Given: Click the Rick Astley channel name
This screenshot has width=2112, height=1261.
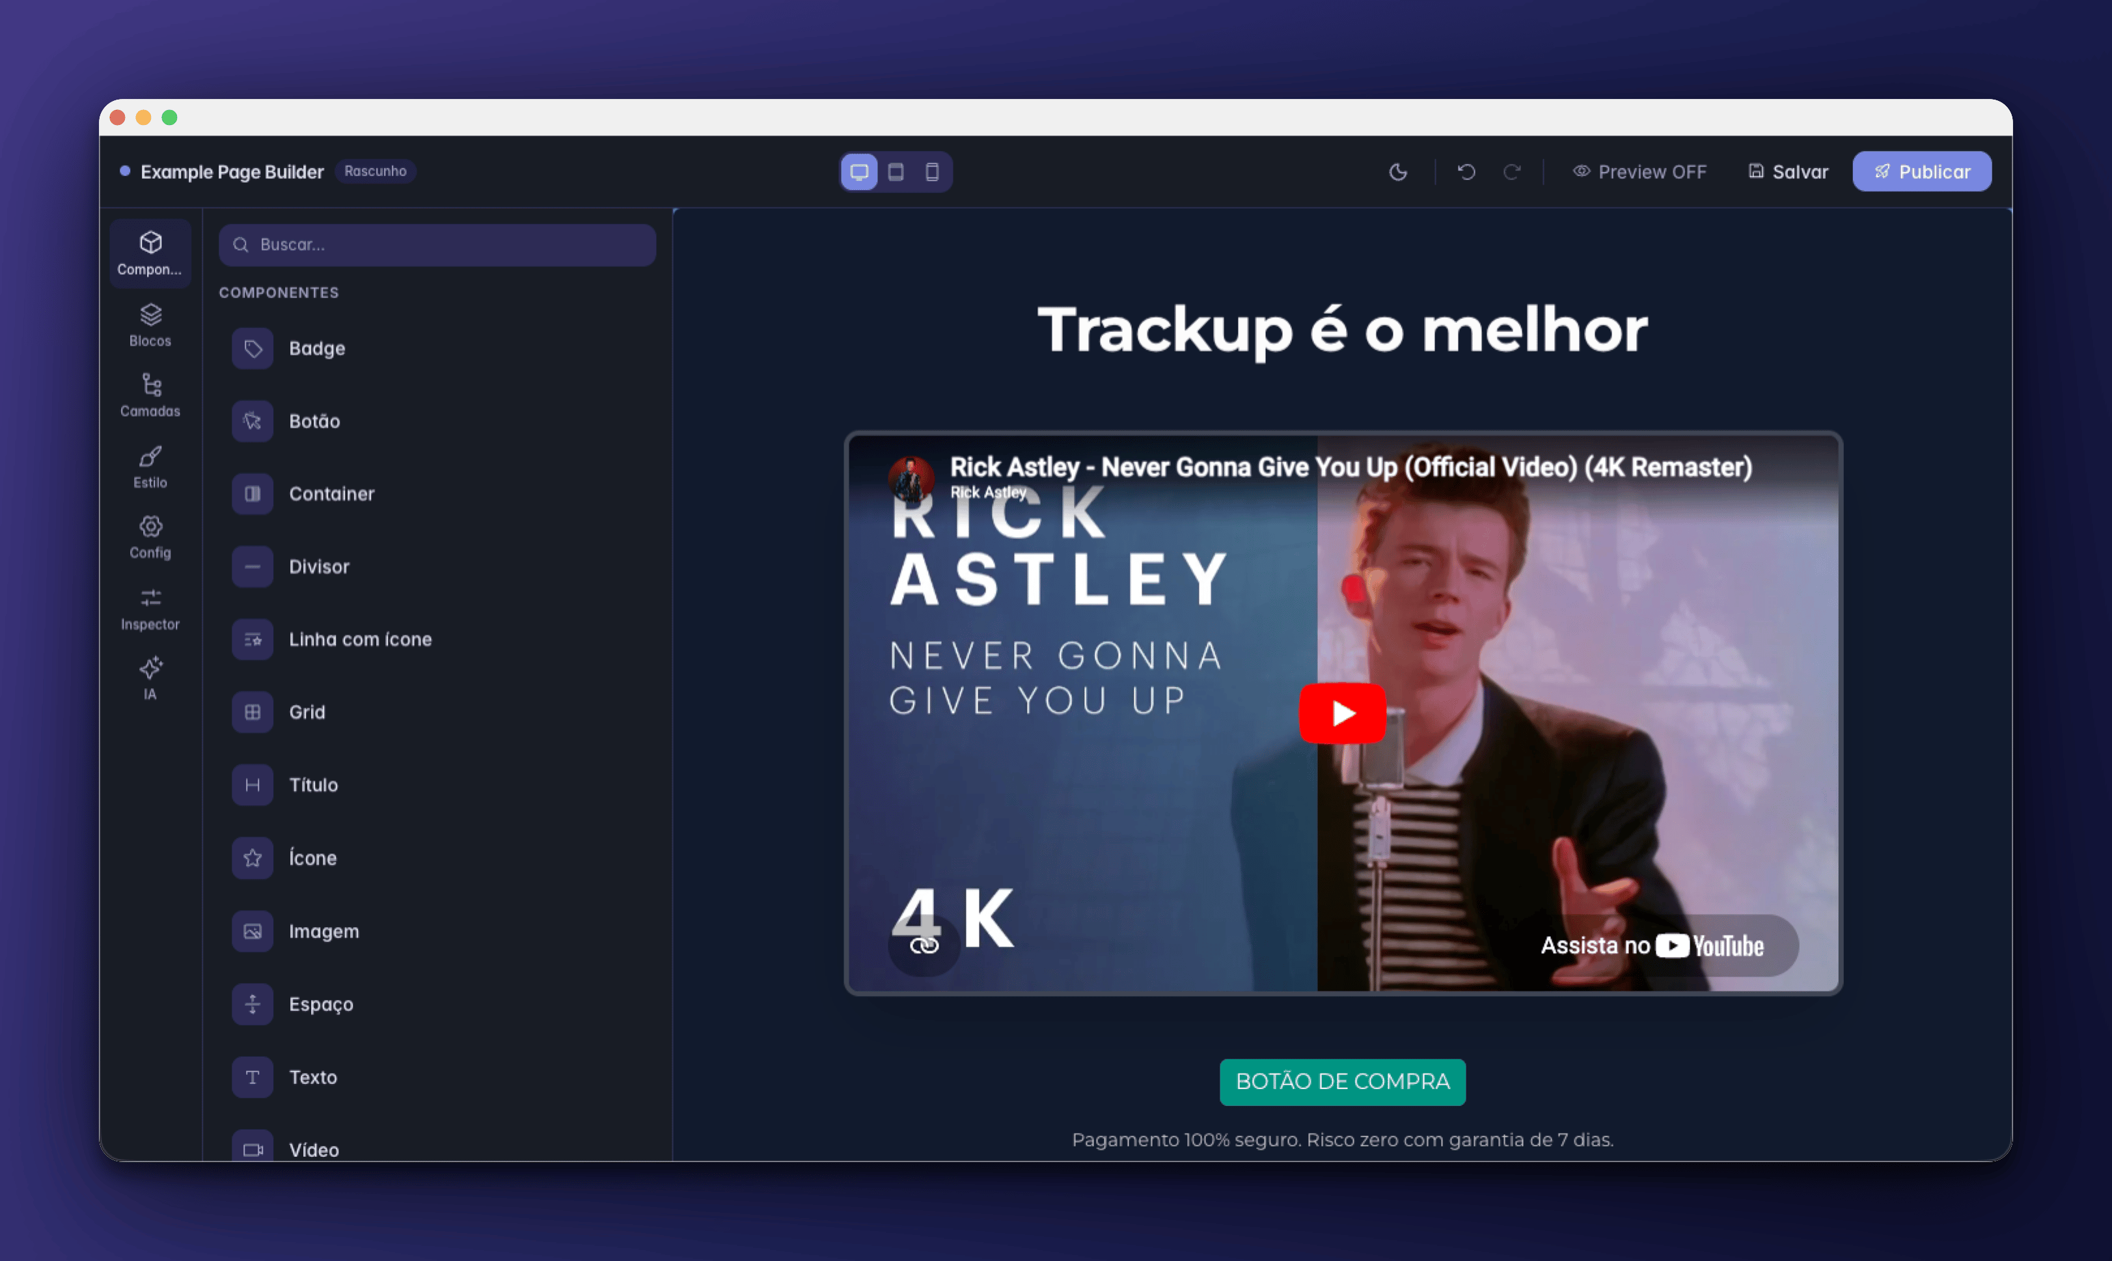Looking at the screenshot, I should tap(988, 492).
